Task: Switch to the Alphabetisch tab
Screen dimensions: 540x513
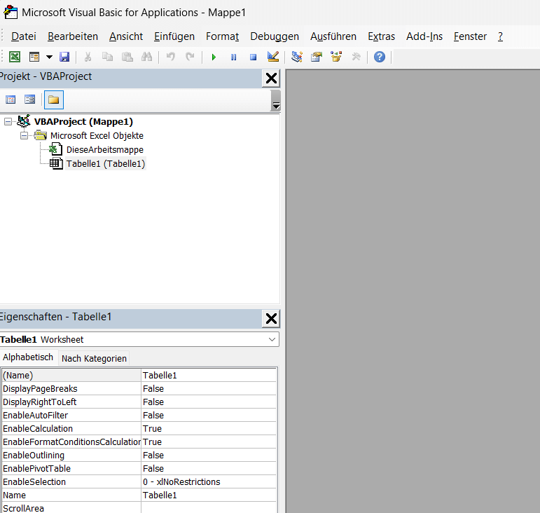Action: pyautogui.click(x=28, y=357)
